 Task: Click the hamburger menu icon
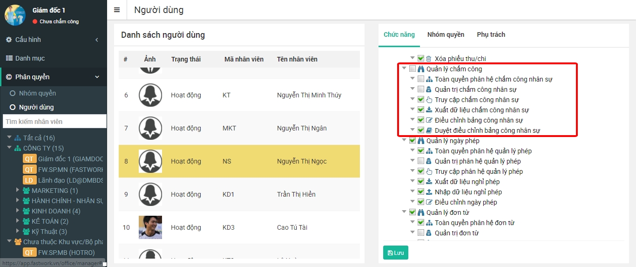click(x=117, y=10)
